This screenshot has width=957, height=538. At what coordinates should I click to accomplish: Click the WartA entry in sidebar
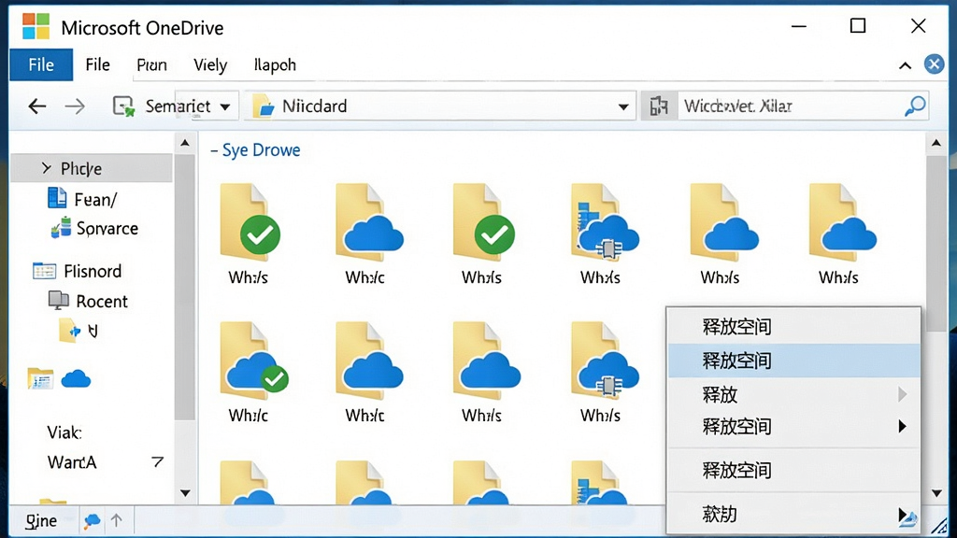point(71,462)
